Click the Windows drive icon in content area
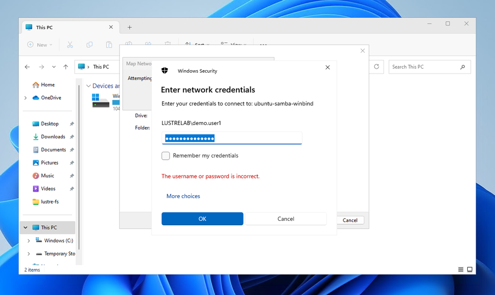This screenshot has width=495, height=295. pyautogui.click(x=101, y=100)
